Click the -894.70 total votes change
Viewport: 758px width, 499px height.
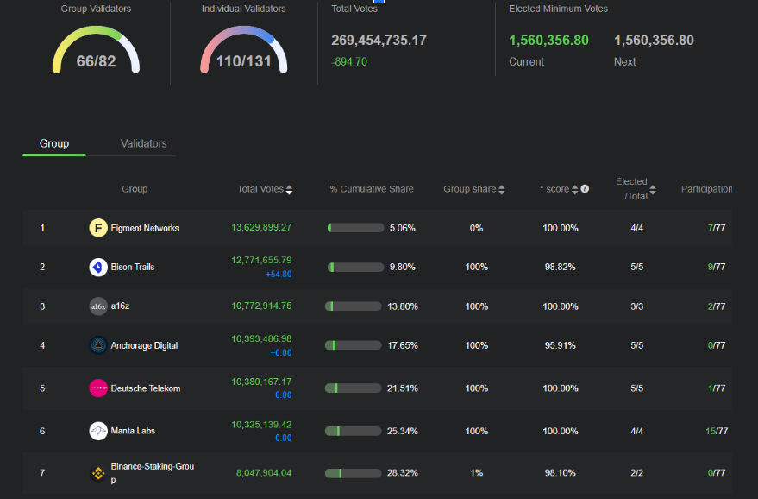(349, 62)
